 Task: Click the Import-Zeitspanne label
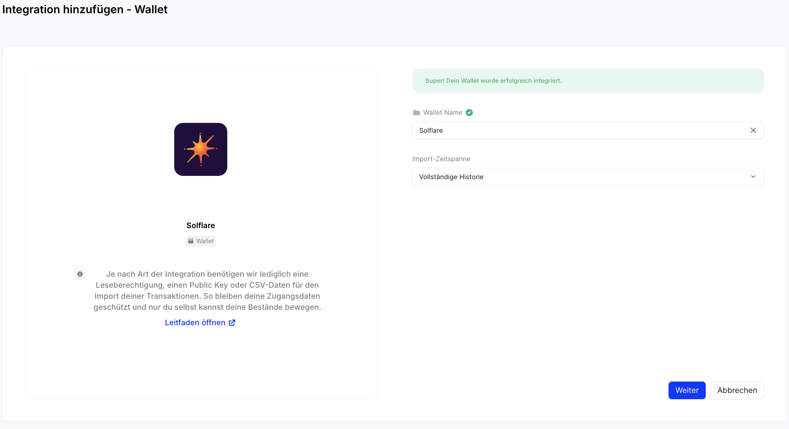441,159
